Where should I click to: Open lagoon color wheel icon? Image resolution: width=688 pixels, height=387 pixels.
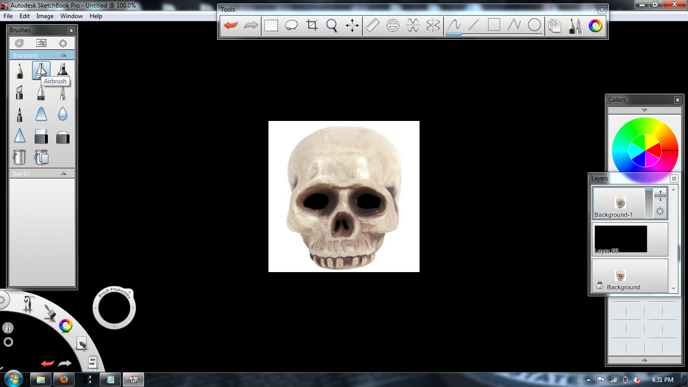coord(65,326)
